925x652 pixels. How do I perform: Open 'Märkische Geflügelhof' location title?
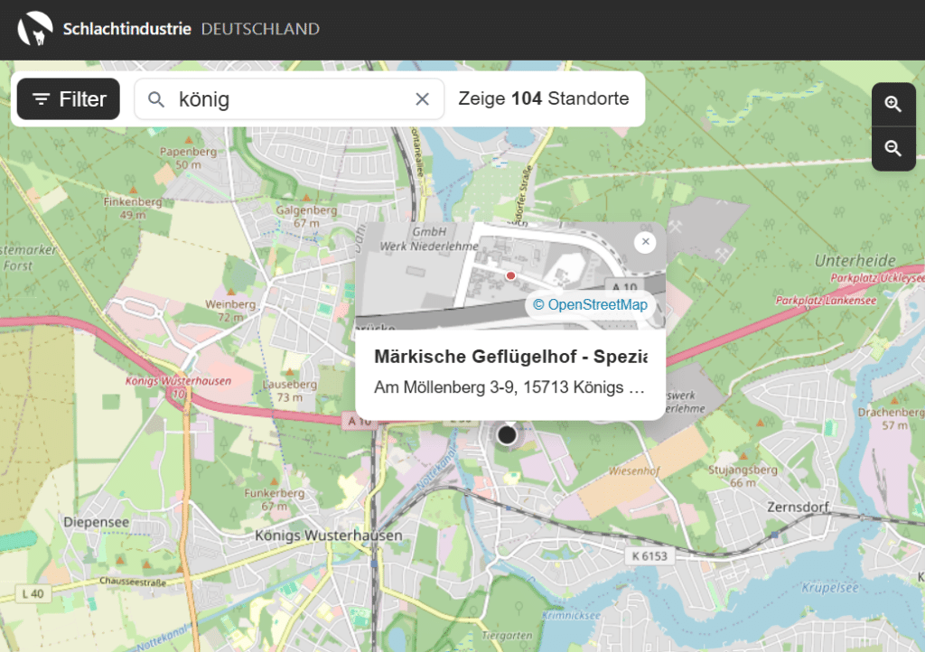click(511, 357)
